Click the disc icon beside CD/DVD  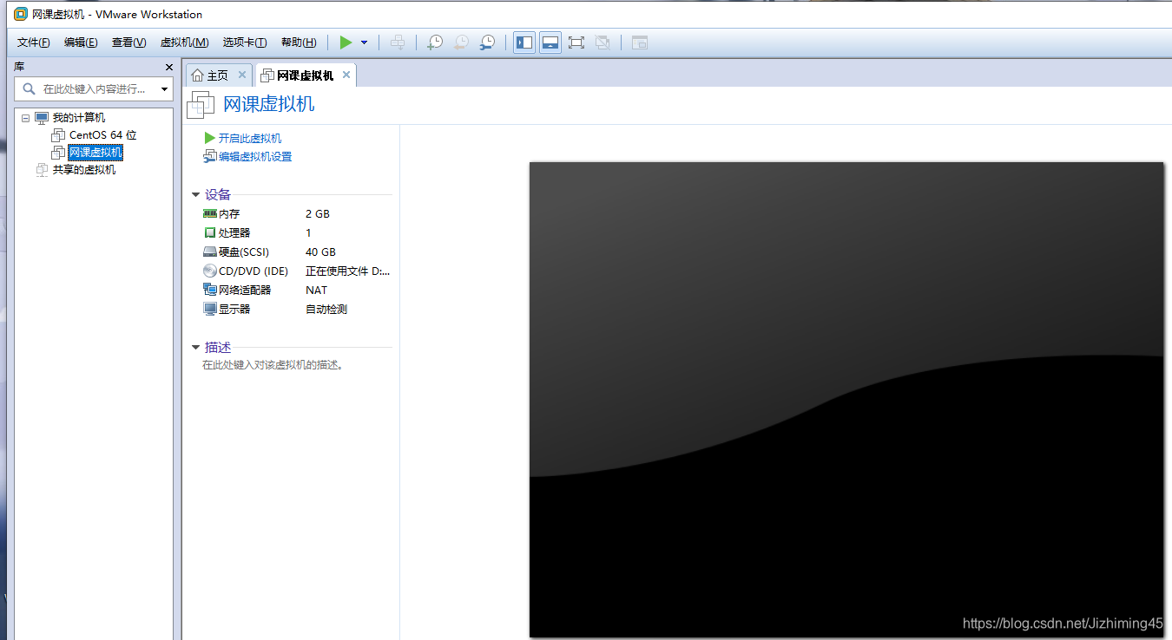click(209, 271)
